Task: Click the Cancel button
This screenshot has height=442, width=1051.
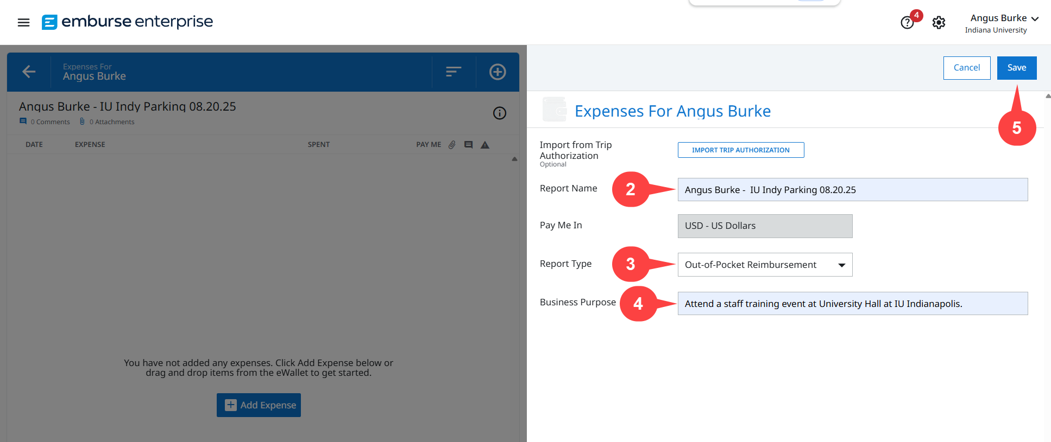Action: click(x=966, y=68)
